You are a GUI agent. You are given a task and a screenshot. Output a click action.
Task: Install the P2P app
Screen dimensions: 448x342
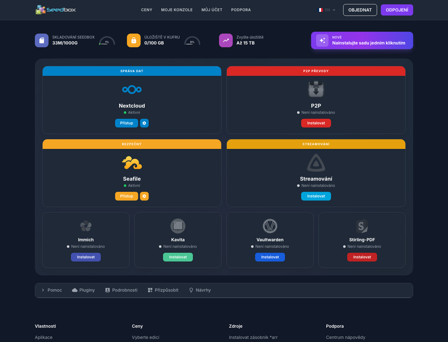coord(316,123)
